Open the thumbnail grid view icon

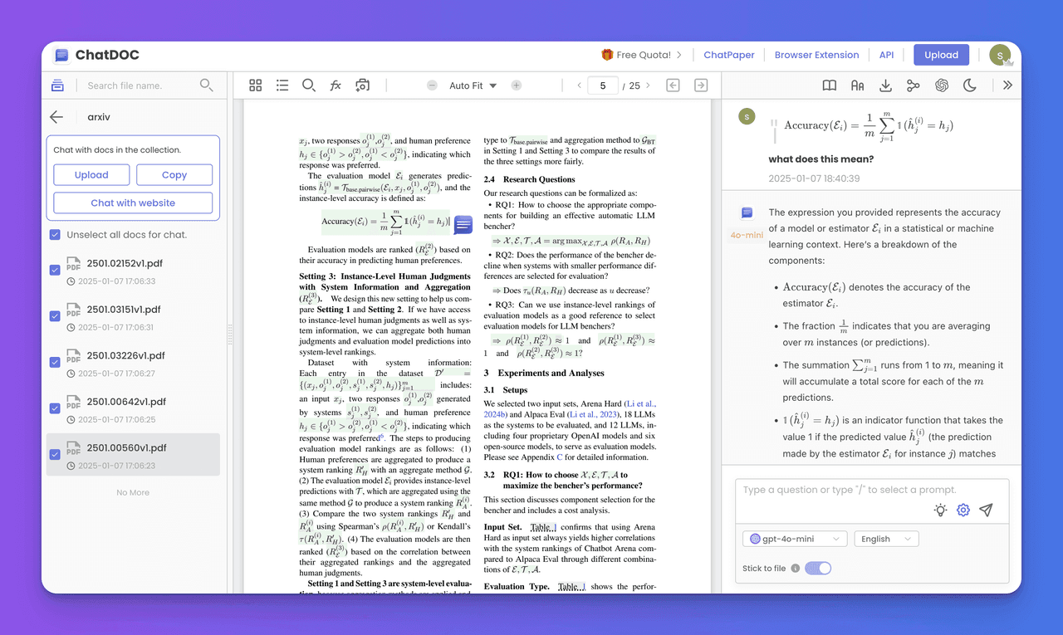click(256, 85)
